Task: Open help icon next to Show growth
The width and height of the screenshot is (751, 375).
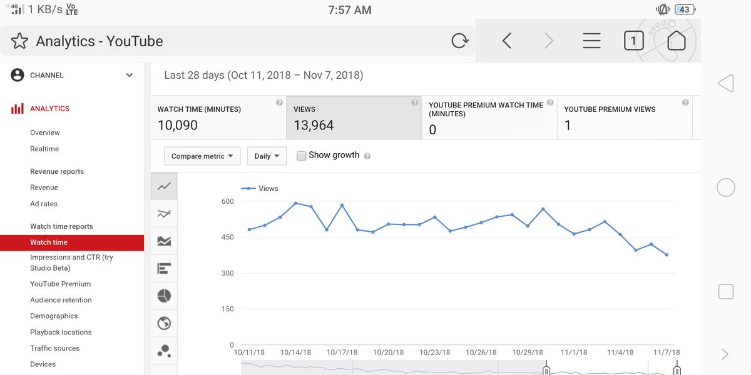Action: point(367,156)
